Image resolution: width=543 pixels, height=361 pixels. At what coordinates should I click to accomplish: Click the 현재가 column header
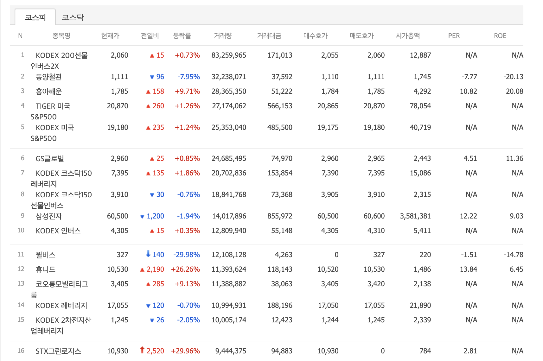point(110,35)
